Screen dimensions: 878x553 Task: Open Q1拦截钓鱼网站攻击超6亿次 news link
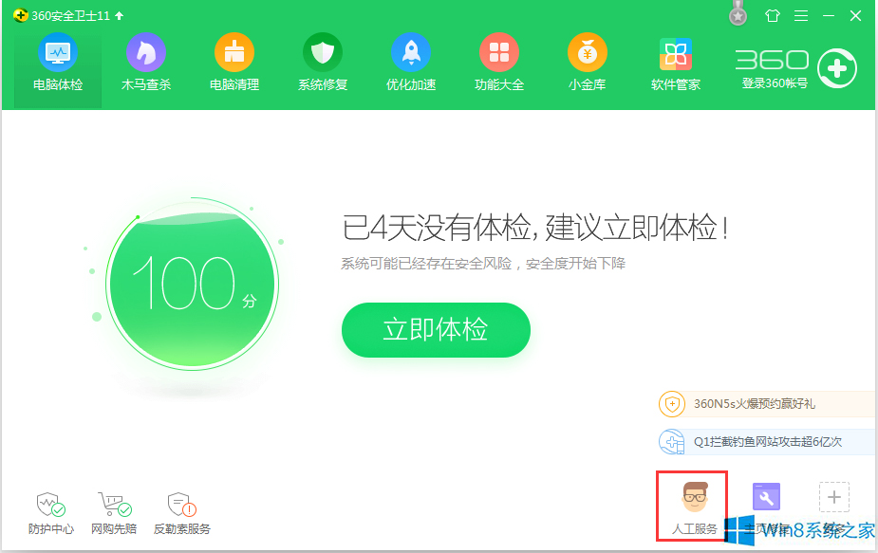768,442
